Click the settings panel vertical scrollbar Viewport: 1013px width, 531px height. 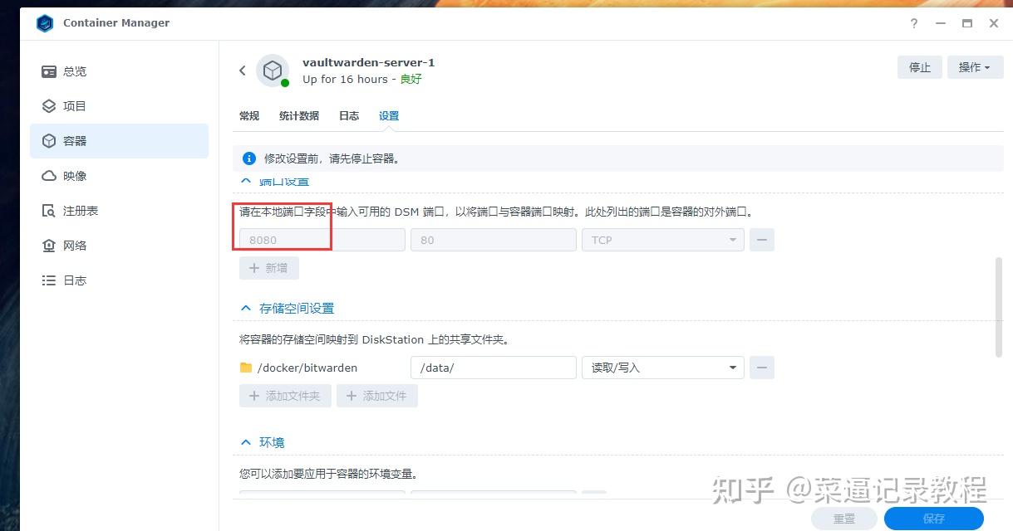coord(999,307)
